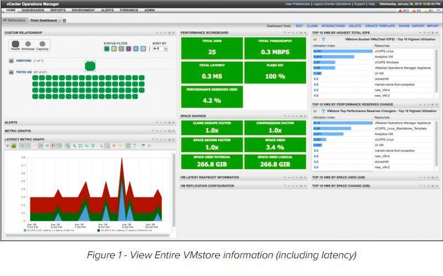Click the stacked area chart icon in latency graph toolbar
The image size is (443, 276).
(x=14, y=146)
